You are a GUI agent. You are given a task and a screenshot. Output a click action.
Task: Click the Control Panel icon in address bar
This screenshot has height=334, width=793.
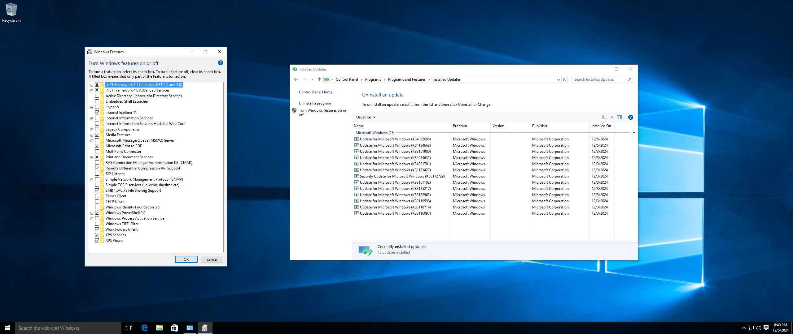click(x=327, y=79)
